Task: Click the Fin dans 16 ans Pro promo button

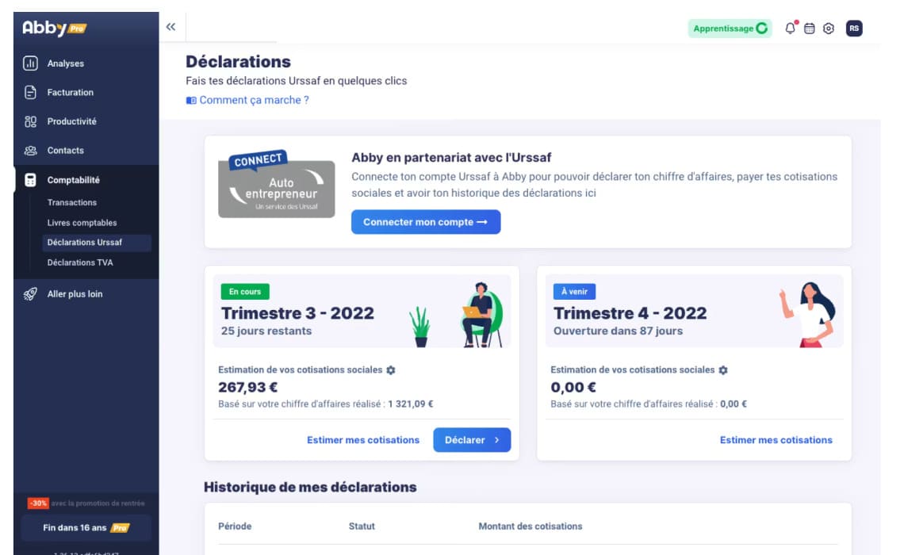Action: pyautogui.click(x=86, y=528)
